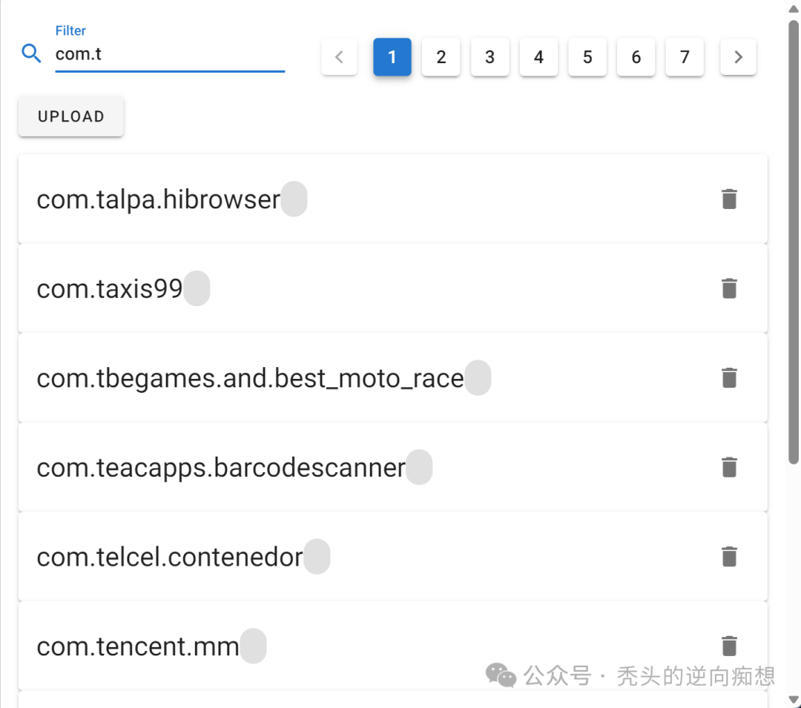Select com.tbegames.and.best_moto_race text
801x708 pixels.
click(251, 378)
